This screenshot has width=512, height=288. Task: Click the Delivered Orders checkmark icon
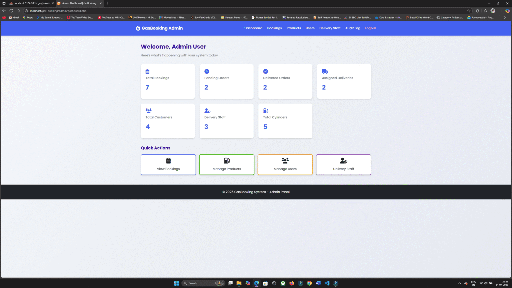265,71
